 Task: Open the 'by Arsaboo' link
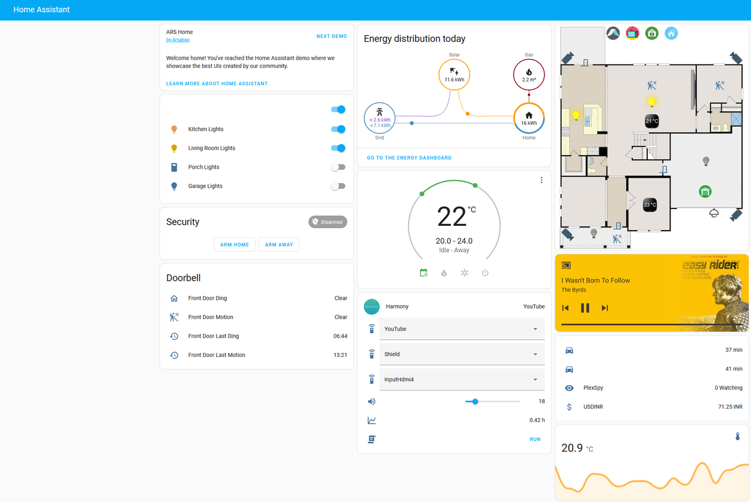click(178, 40)
